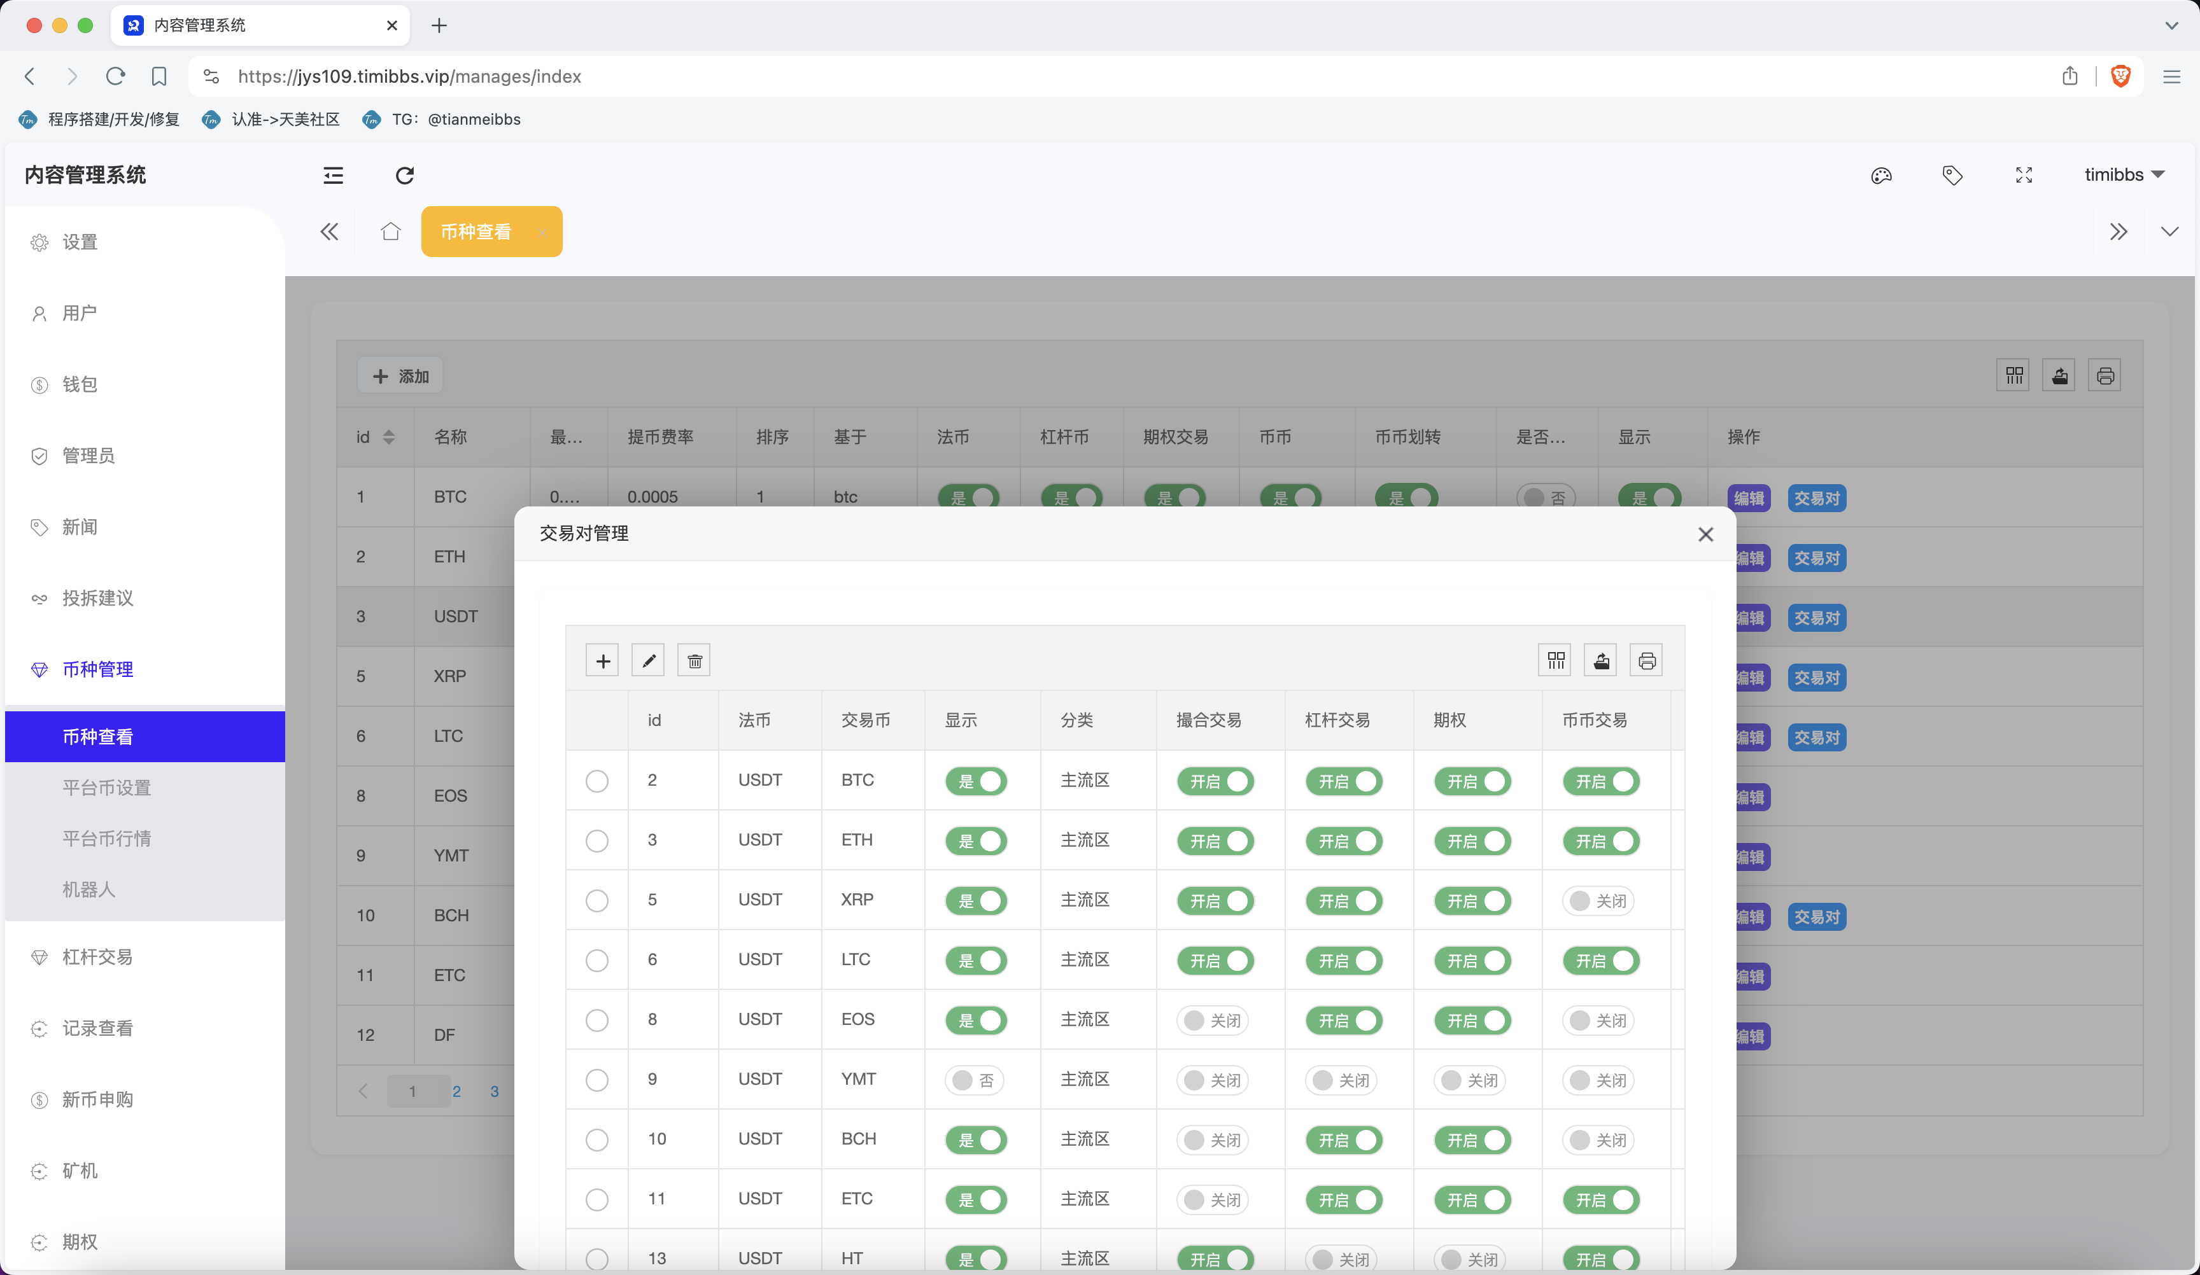Image resolution: width=2200 pixels, height=1275 pixels.
Task: Select the radio button for BTC pair row
Action: pos(597,781)
